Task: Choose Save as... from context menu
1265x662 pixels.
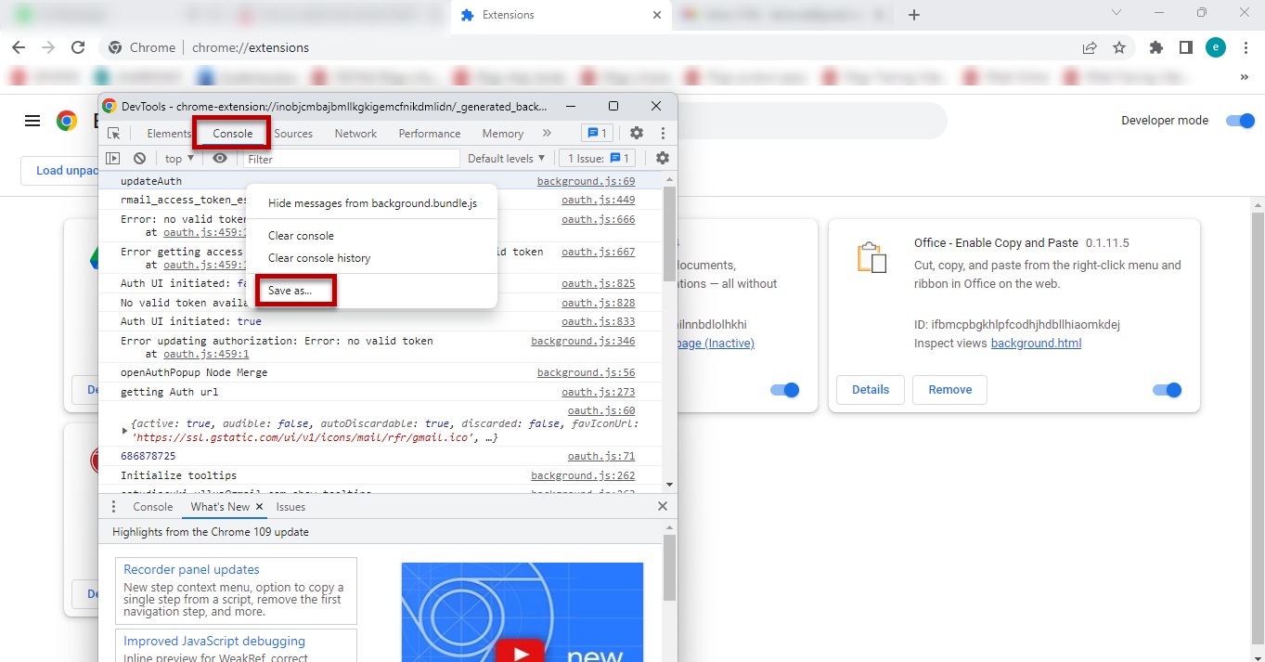Action: click(x=290, y=291)
